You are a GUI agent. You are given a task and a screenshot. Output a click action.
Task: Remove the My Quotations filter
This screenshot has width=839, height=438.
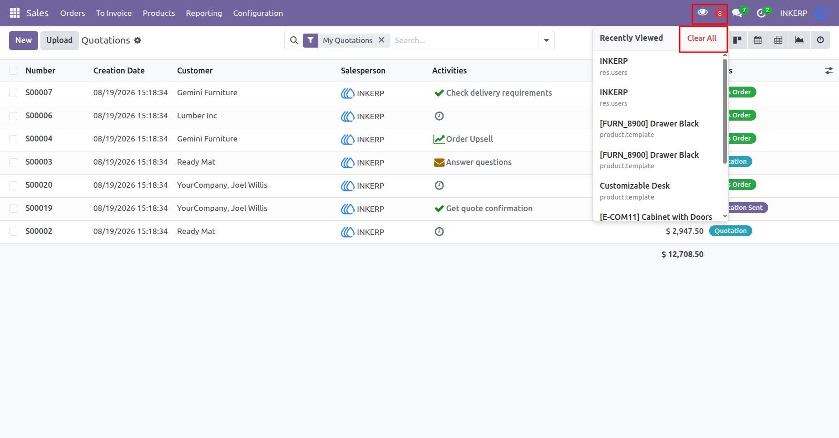coord(381,40)
